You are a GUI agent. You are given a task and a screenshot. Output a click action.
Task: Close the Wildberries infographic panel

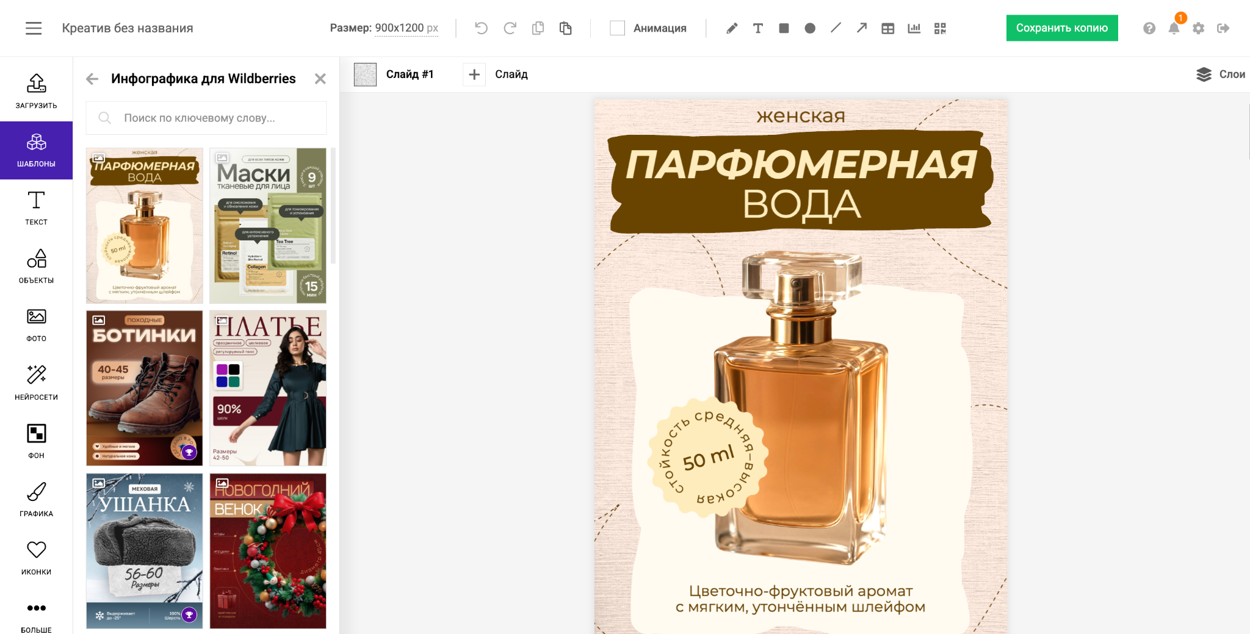320,79
